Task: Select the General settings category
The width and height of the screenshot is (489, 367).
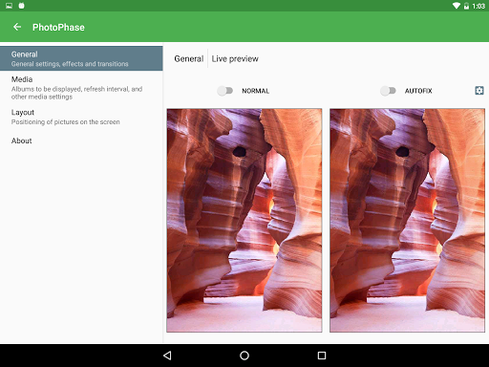Action: coord(81,58)
